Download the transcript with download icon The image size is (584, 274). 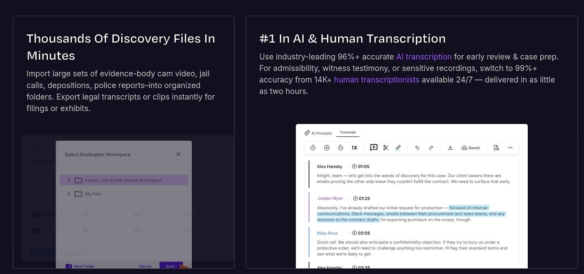(450, 148)
